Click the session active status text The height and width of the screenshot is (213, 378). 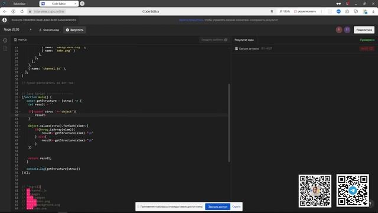(249, 49)
